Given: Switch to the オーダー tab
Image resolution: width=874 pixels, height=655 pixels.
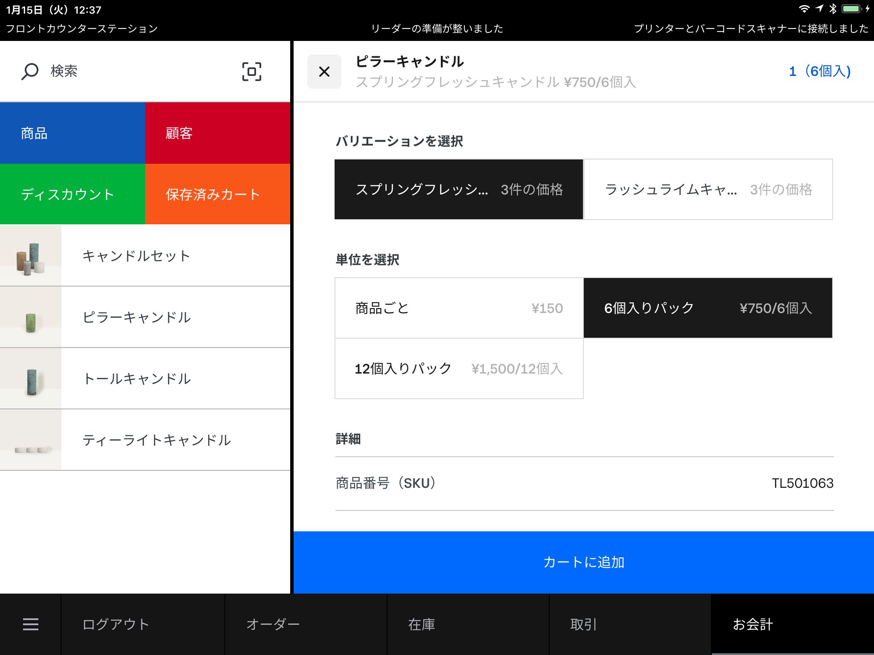Looking at the screenshot, I should (273, 624).
